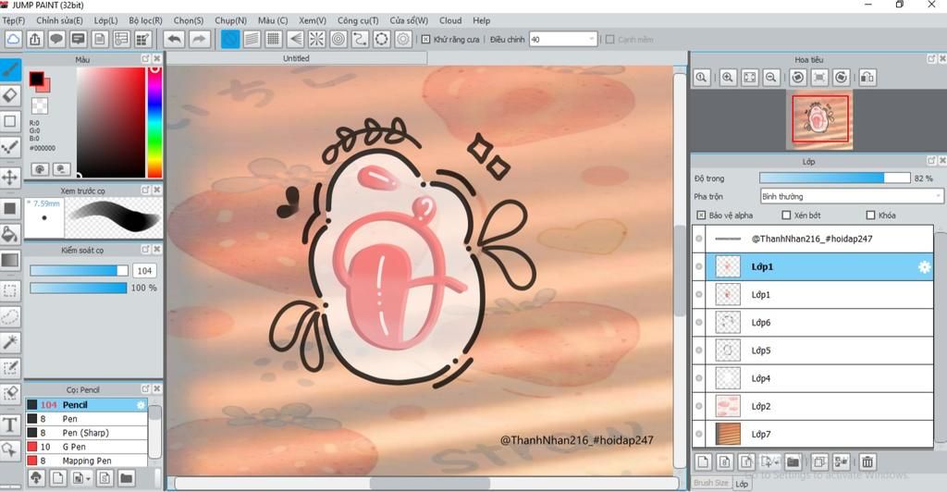Select the Lasso tool
947x492 pixels.
pyautogui.click(x=9, y=316)
